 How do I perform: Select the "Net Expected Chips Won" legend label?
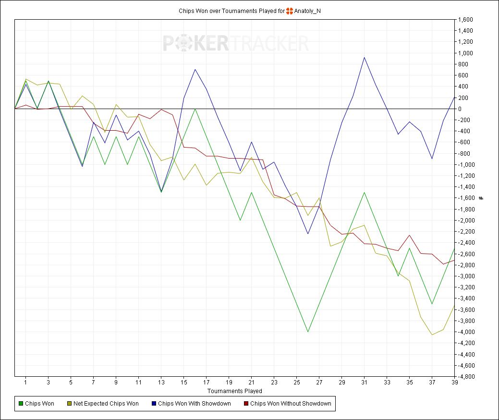pos(106,404)
